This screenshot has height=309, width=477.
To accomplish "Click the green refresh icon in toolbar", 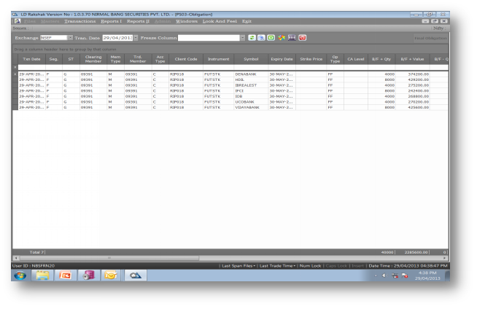I will [x=252, y=37].
